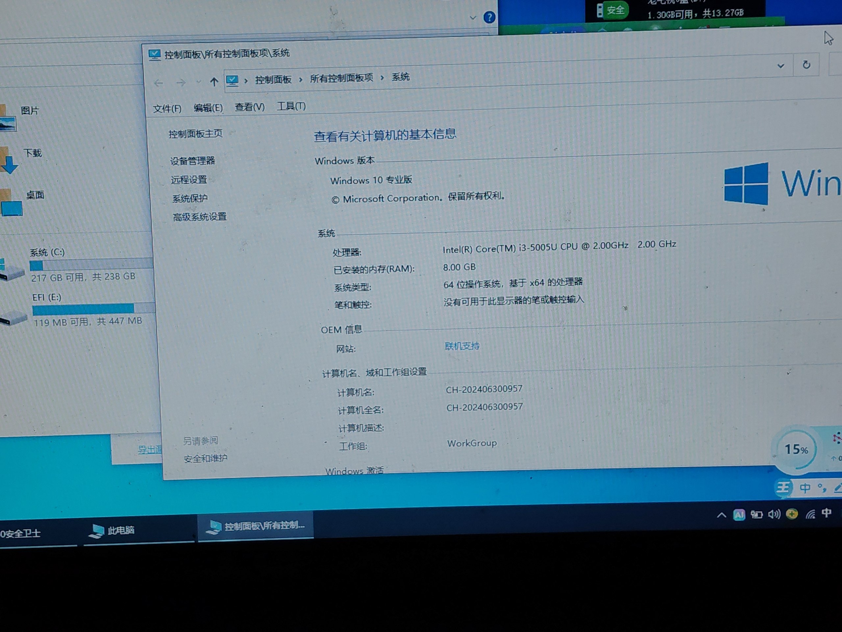Select drive EFI (E:) in This PC window
This screenshot has width=842, height=632.
point(47,297)
